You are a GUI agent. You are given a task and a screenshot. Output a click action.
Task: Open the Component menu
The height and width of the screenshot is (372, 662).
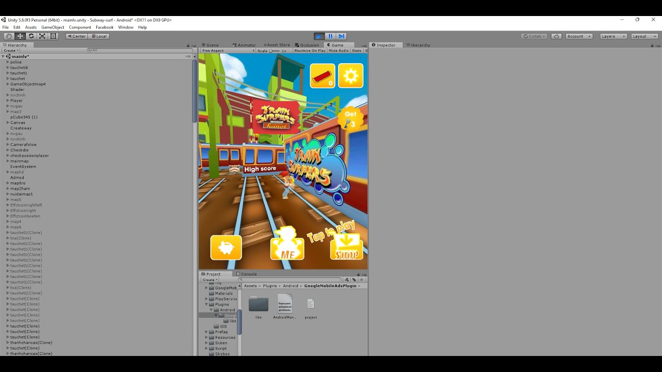point(80,27)
